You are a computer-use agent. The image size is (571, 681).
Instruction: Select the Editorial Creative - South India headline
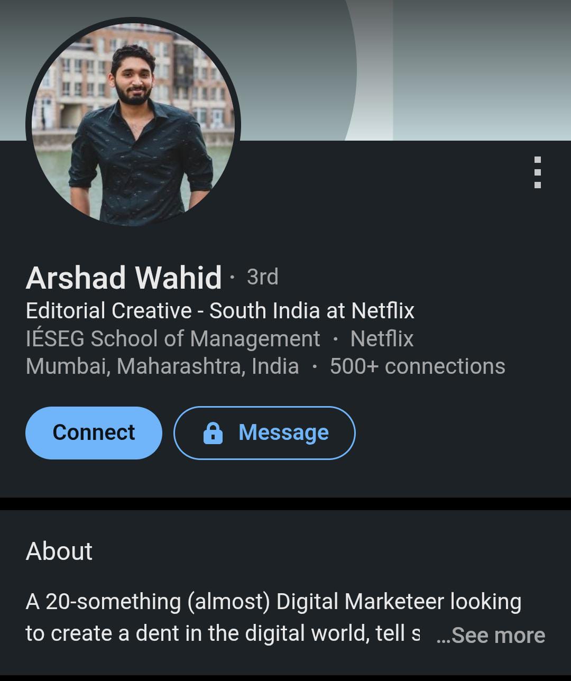(220, 311)
